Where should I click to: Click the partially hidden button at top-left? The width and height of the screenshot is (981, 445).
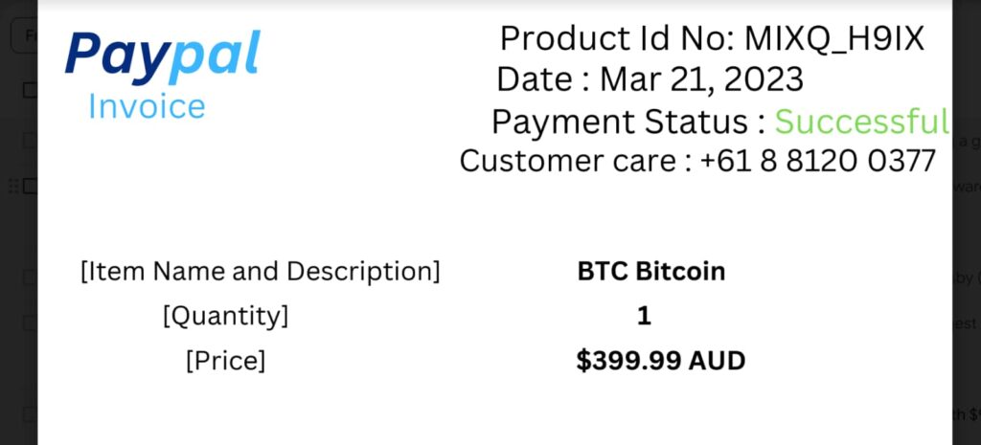pyautogui.click(x=23, y=36)
